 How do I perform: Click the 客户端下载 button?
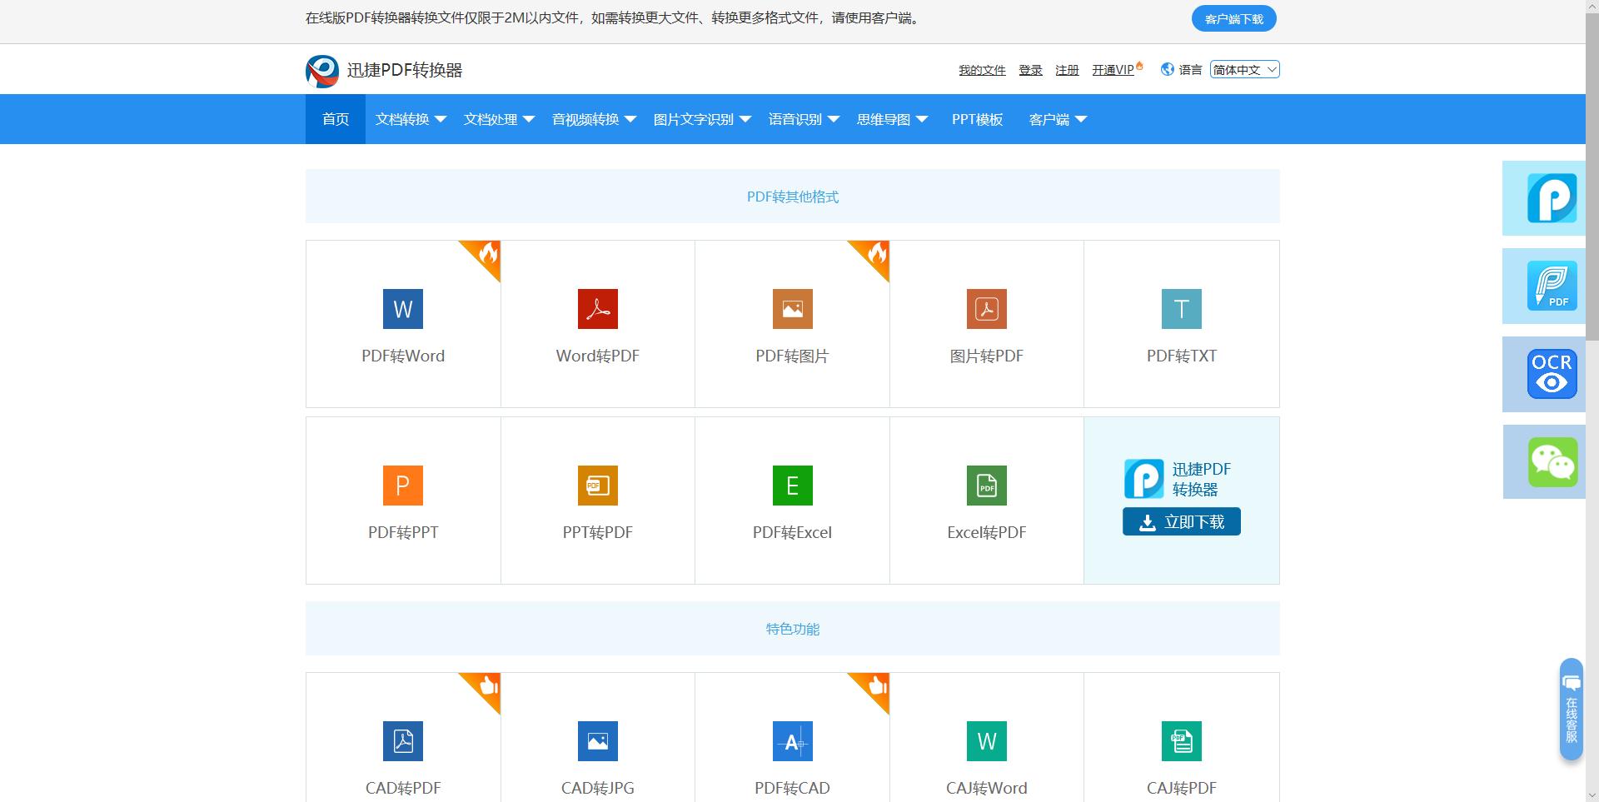click(1233, 17)
